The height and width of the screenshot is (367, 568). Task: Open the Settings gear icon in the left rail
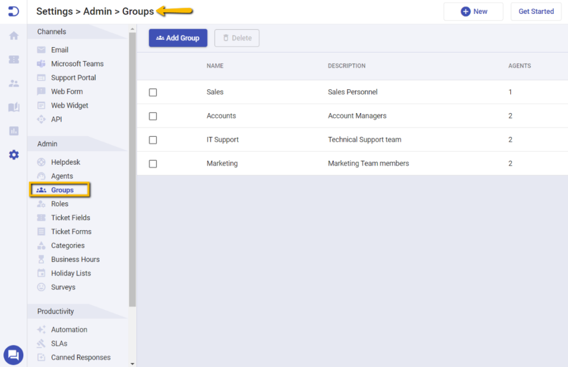pos(14,155)
